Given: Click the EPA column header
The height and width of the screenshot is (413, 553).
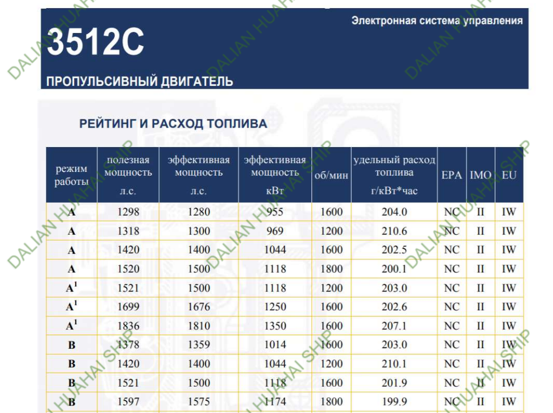Looking at the screenshot, I should [x=451, y=176].
